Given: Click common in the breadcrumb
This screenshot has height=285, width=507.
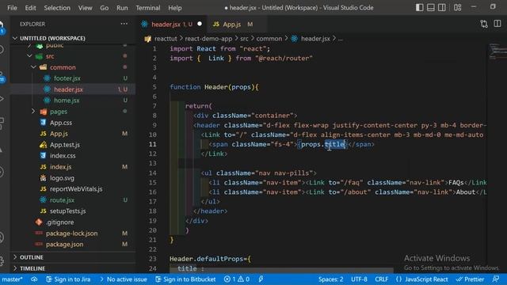Looking at the screenshot, I should pos(269,39).
